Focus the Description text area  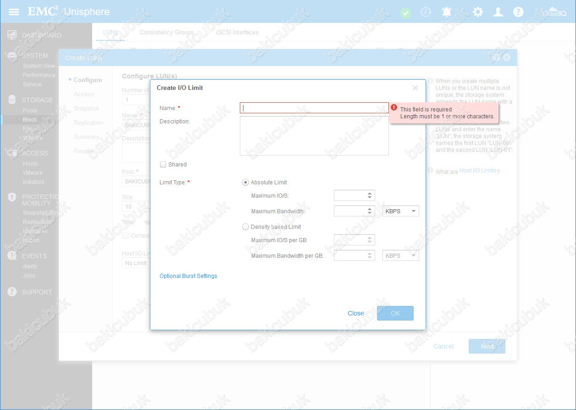pyautogui.click(x=314, y=136)
